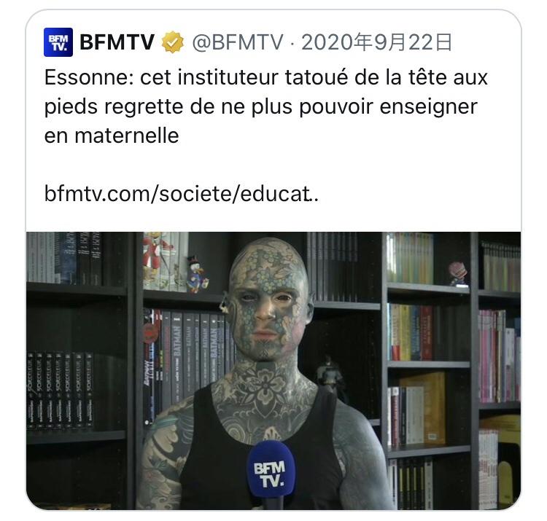Click the tweet line starting with Essonne
The width and height of the screenshot is (547, 521).
click(265, 77)
